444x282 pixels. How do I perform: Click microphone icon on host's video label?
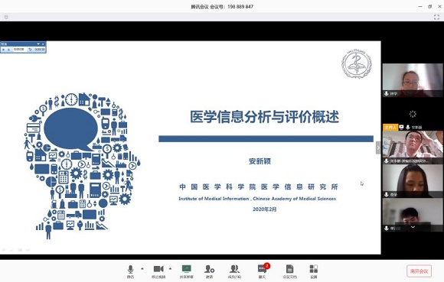pos(408,128)
